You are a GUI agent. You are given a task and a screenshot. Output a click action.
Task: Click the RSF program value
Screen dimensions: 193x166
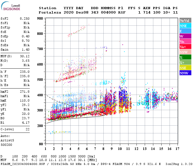(122, 12)
